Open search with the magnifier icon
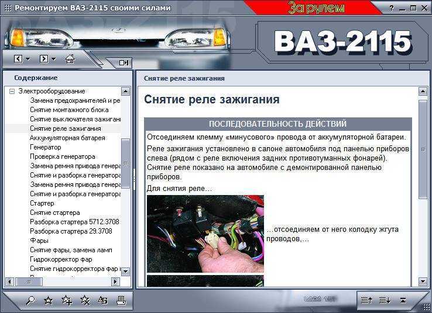Viewport: 432px width, 313px height. point(30,301)
